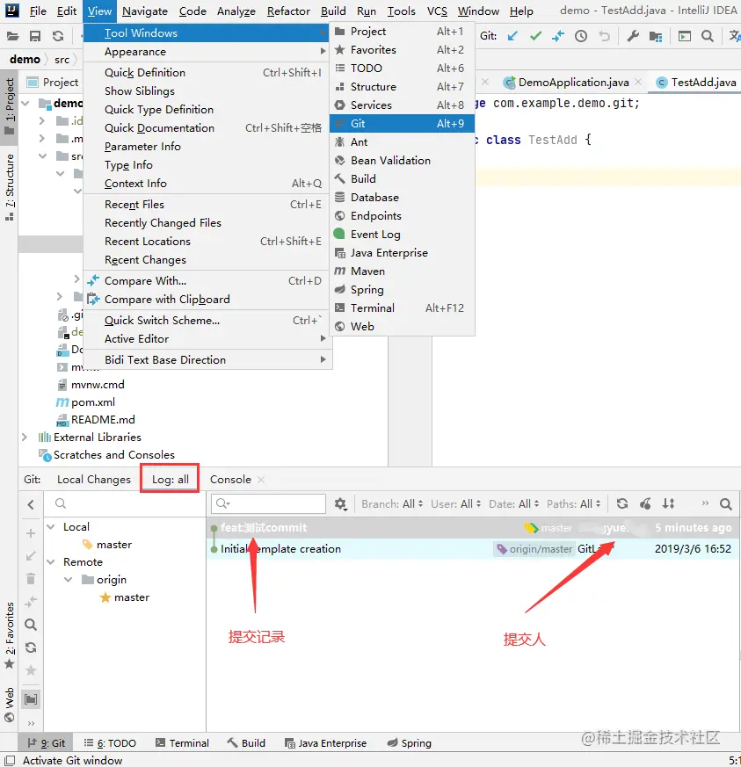Image resolution: width=741 pixels, height=767 pixels.
Task: Open Settings wrench icon in toolbar
Action: tap(633, 36)
